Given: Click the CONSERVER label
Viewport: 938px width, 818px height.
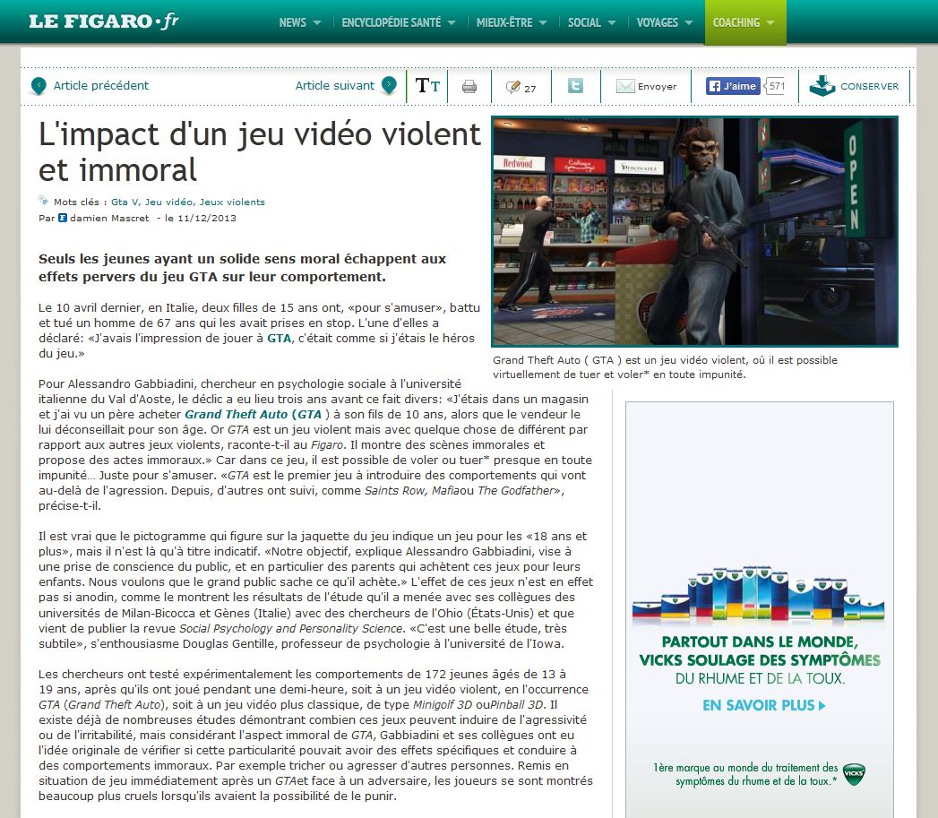Looking at the screenshot, I should point(869,86).
